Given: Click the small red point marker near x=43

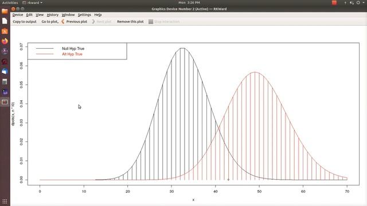Looking at the screenshot, I should coord(228,180).
